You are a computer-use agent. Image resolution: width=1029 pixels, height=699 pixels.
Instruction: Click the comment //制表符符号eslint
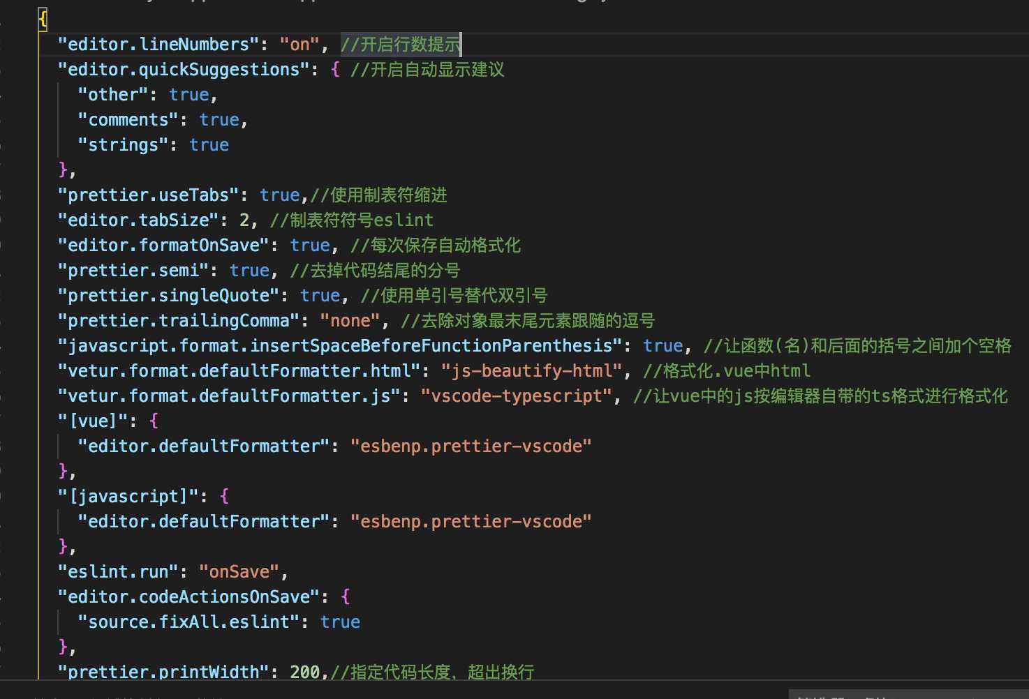coord(352,220)
